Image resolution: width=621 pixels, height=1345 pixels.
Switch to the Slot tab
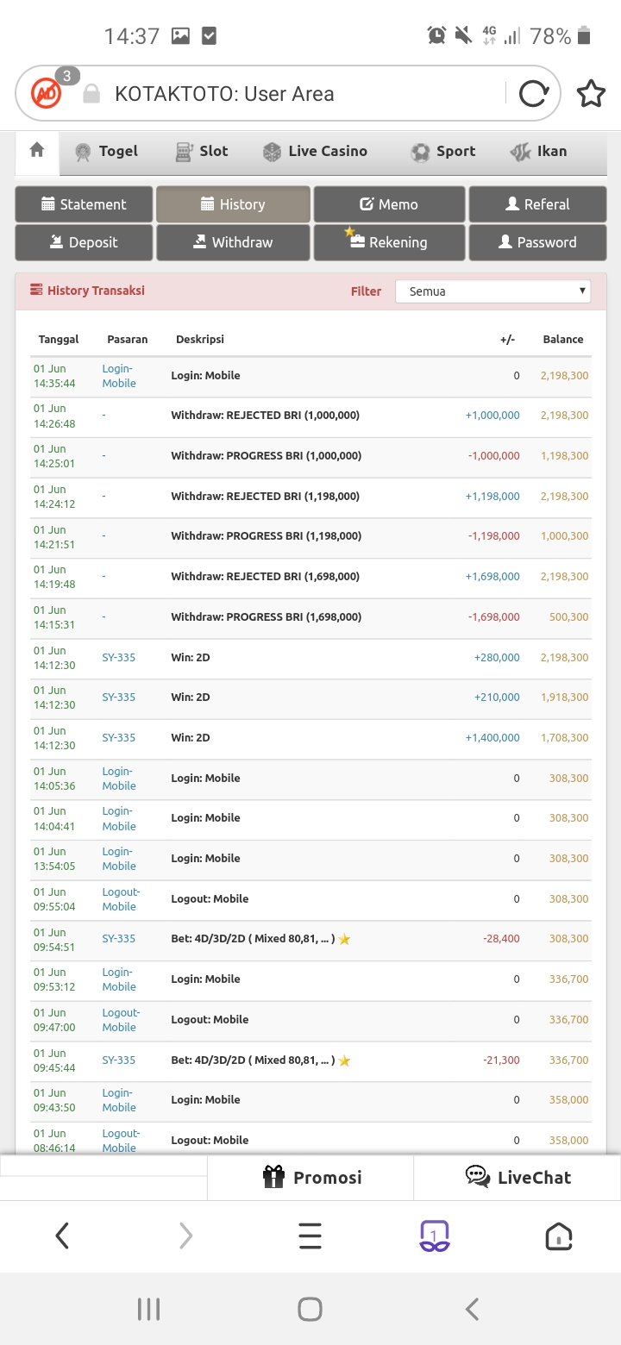202,152
